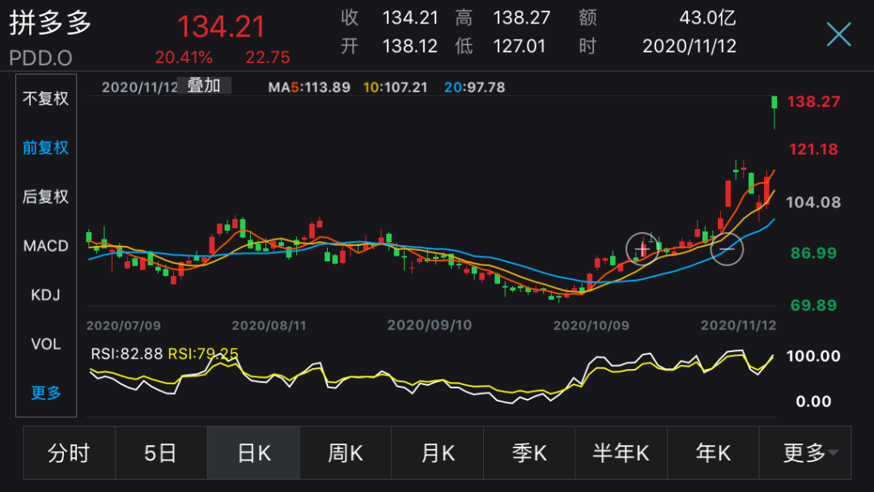Click the 100.00 RSI axis label
874x492 pixels.
click(813, 356)
